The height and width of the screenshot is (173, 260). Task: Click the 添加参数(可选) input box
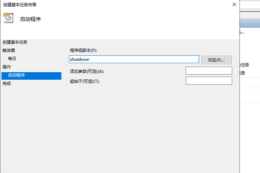(x=209, y=71)
